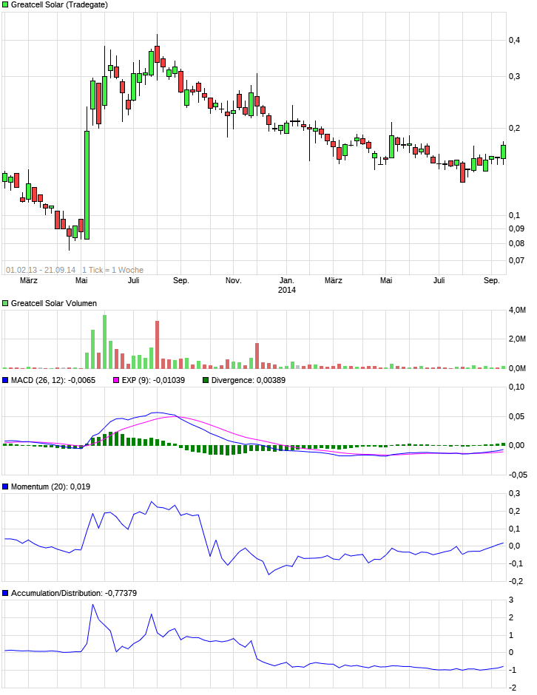
Task: Click the '-0,1' Momentum axis value
Action: 514,564
